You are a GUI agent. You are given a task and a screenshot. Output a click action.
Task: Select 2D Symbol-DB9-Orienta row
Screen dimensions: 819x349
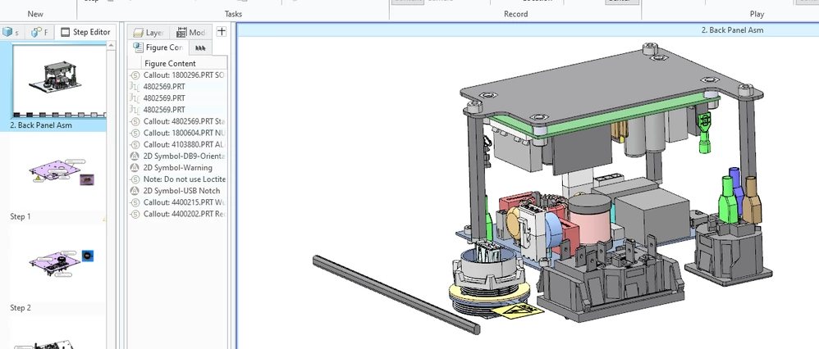pos(177,156)
